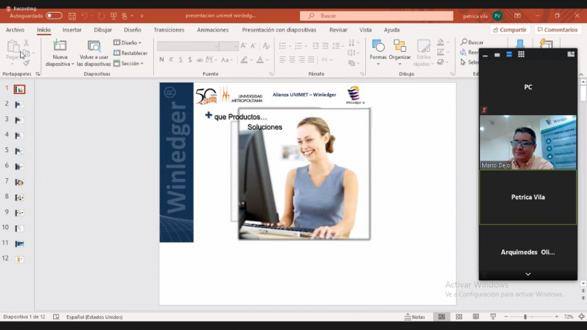Open the change case Aa dropdown

pyautogui.click(x=227, y=59)
